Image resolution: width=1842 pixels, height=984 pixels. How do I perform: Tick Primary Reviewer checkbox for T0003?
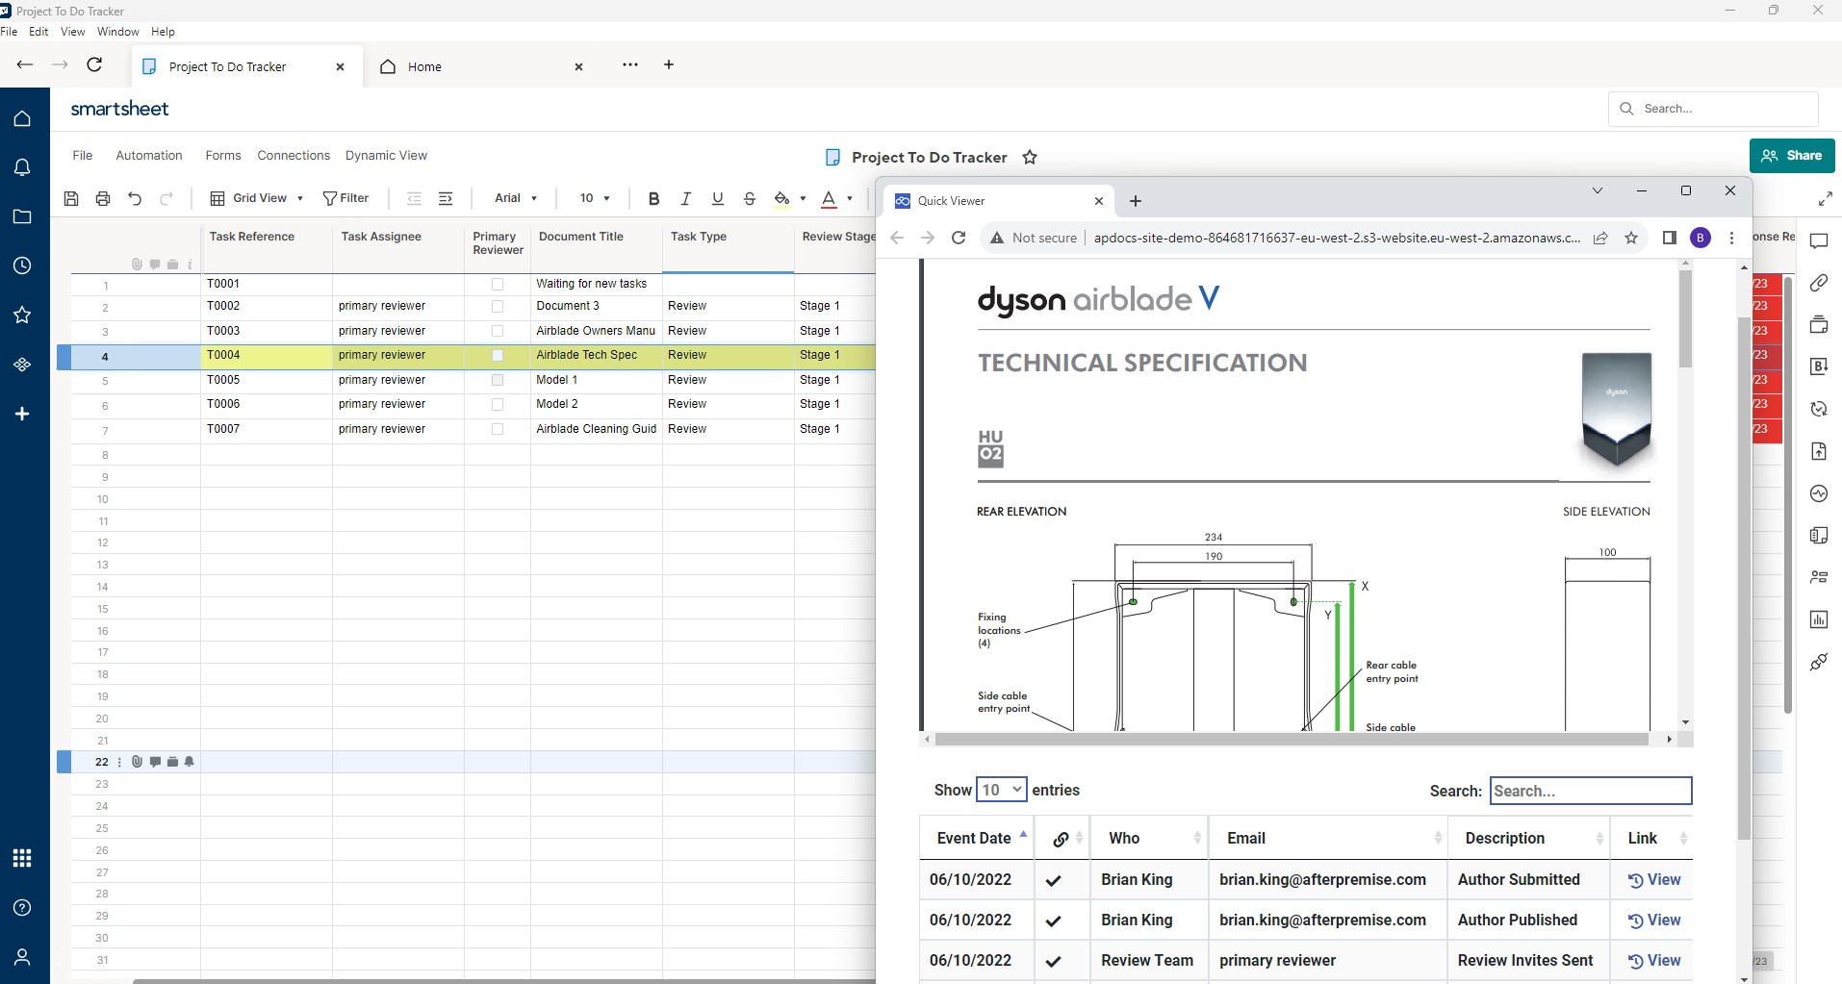coord(498,331)
